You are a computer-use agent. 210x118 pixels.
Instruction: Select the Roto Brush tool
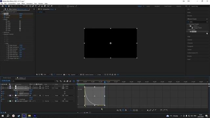[x=48, y=6]
